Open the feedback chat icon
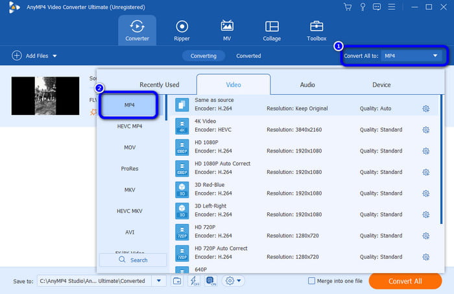 click(x=377, y=6)
